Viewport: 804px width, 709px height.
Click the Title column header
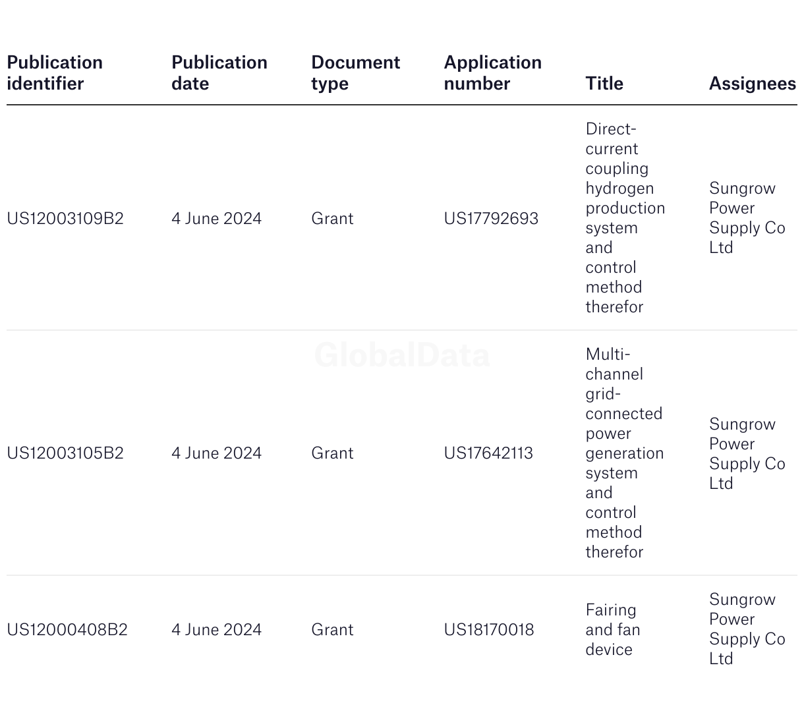click(x=604, y=84)
